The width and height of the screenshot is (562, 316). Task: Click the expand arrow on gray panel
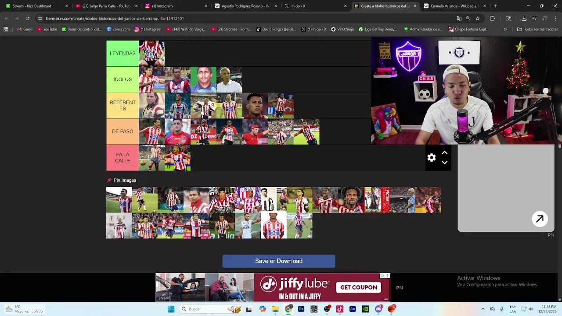tap(540, 219)
